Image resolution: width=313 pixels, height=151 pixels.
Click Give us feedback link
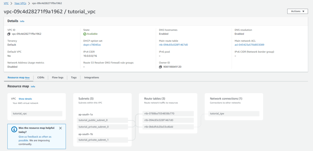pos(35,137)
